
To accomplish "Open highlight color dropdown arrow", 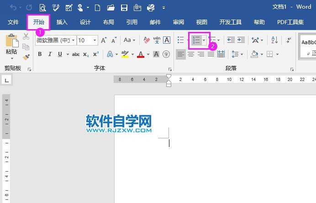I will 132,54.
